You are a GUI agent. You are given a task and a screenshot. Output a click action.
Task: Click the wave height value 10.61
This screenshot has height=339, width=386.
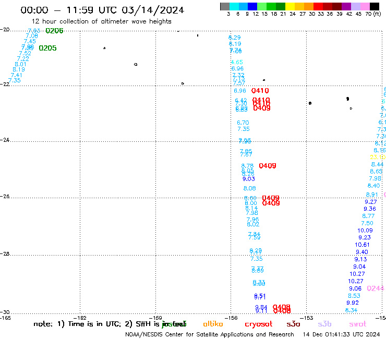click(362, 245)
